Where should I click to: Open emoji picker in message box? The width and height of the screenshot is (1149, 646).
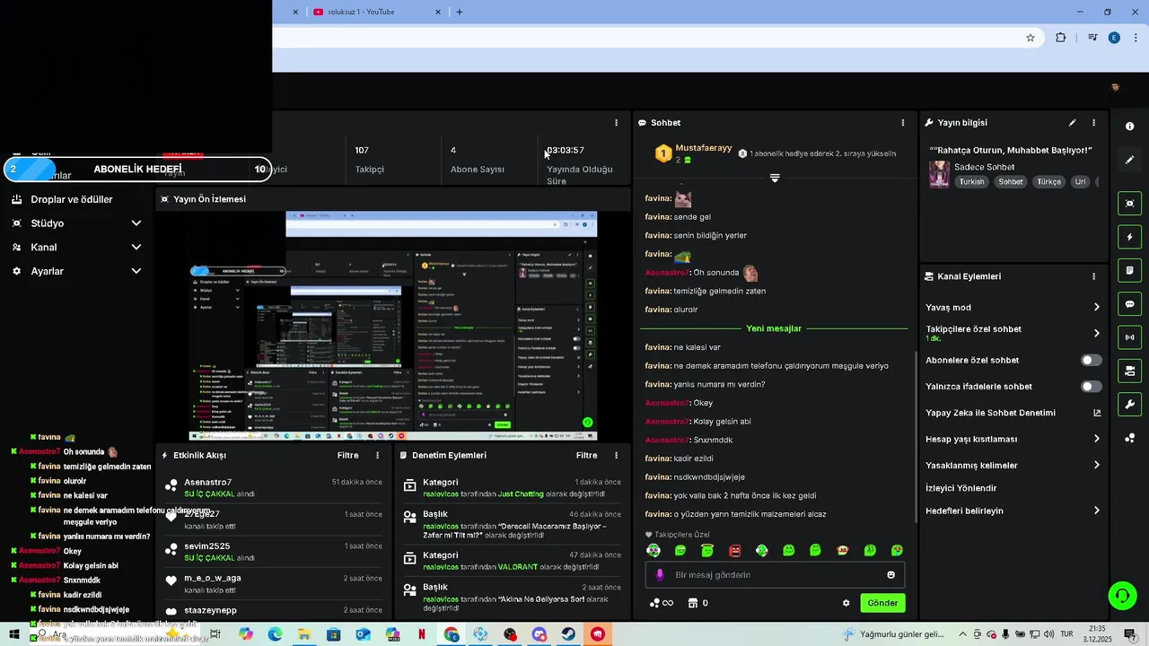(890, 575)
